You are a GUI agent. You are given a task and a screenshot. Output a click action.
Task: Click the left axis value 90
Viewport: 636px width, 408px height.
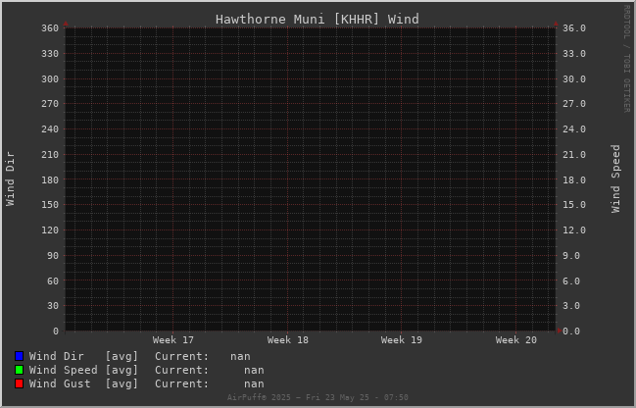coord(53,256)
